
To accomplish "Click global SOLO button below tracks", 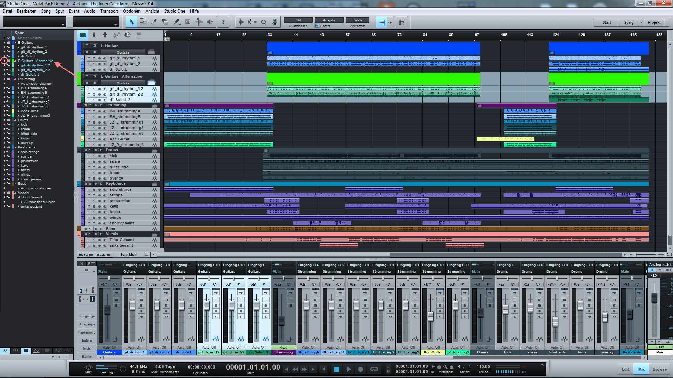I will click(104, 255).
